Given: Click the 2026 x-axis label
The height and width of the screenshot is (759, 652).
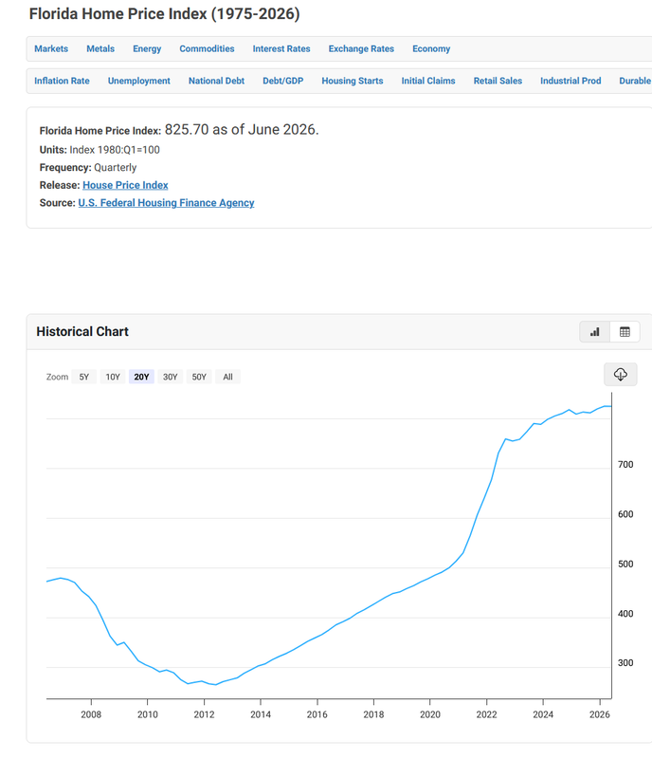Looking at the screenshot, I should (x=600, y=714).
